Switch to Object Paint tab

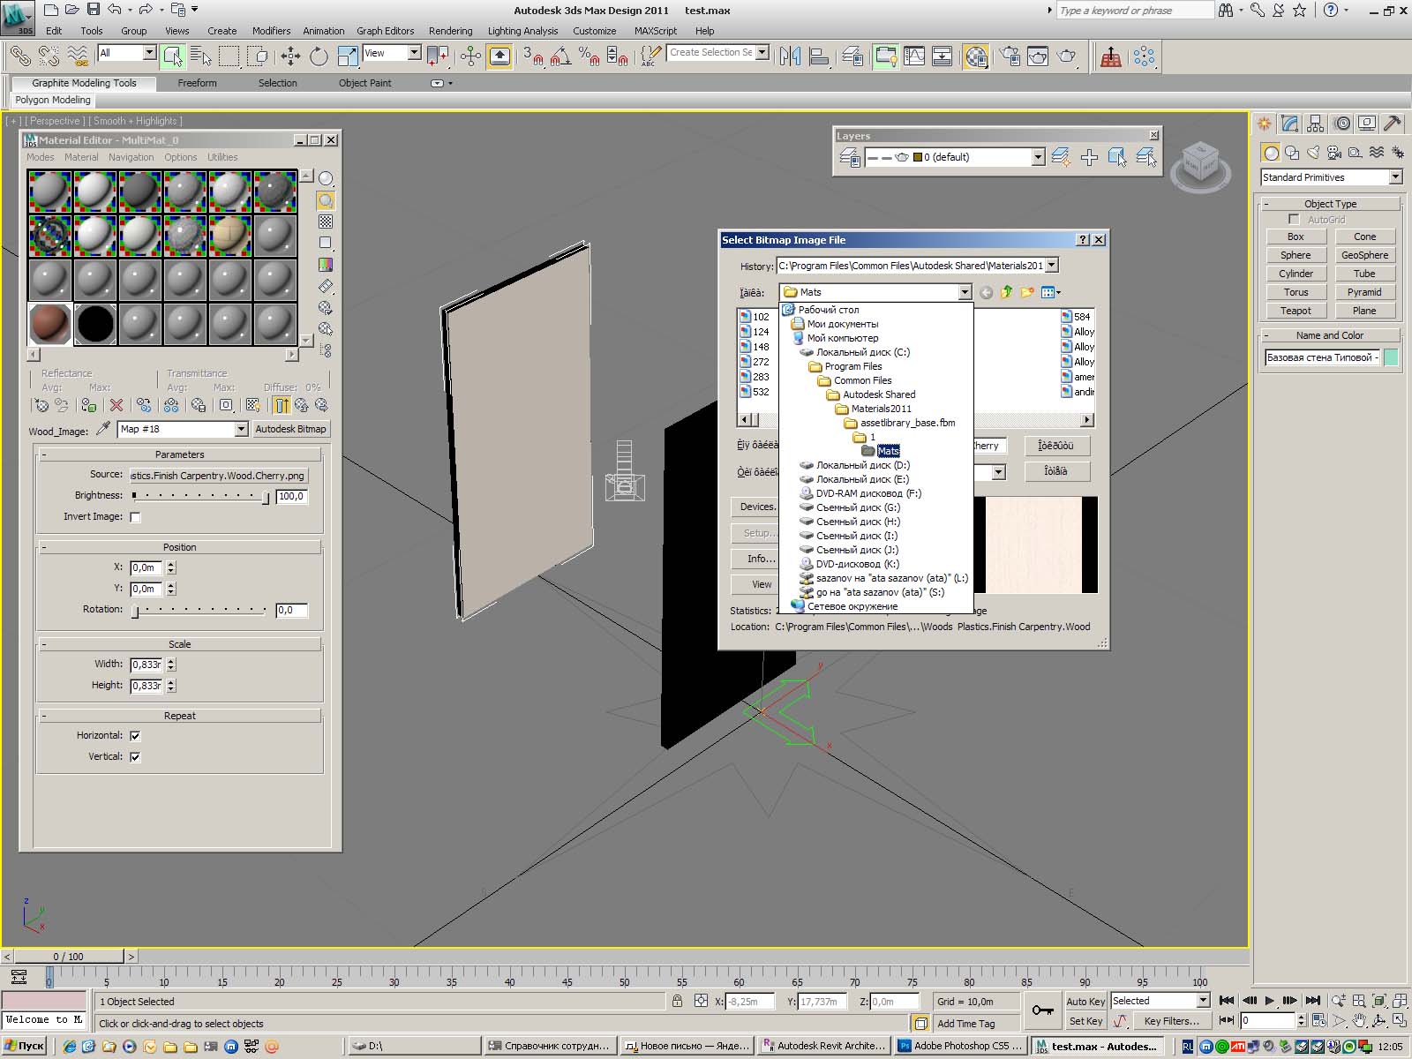[364, 83]
